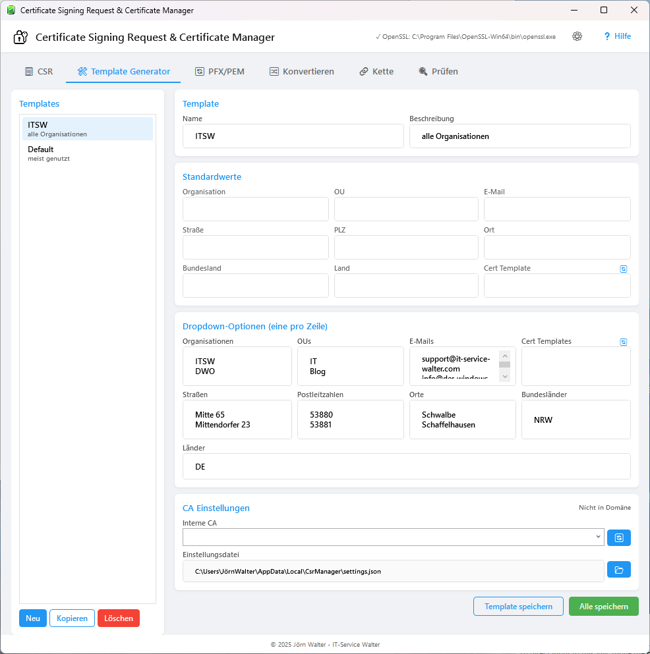Screen dimensions: 650x654
Task: Switch to the CSR tab
Action: (x=39, y=71)
